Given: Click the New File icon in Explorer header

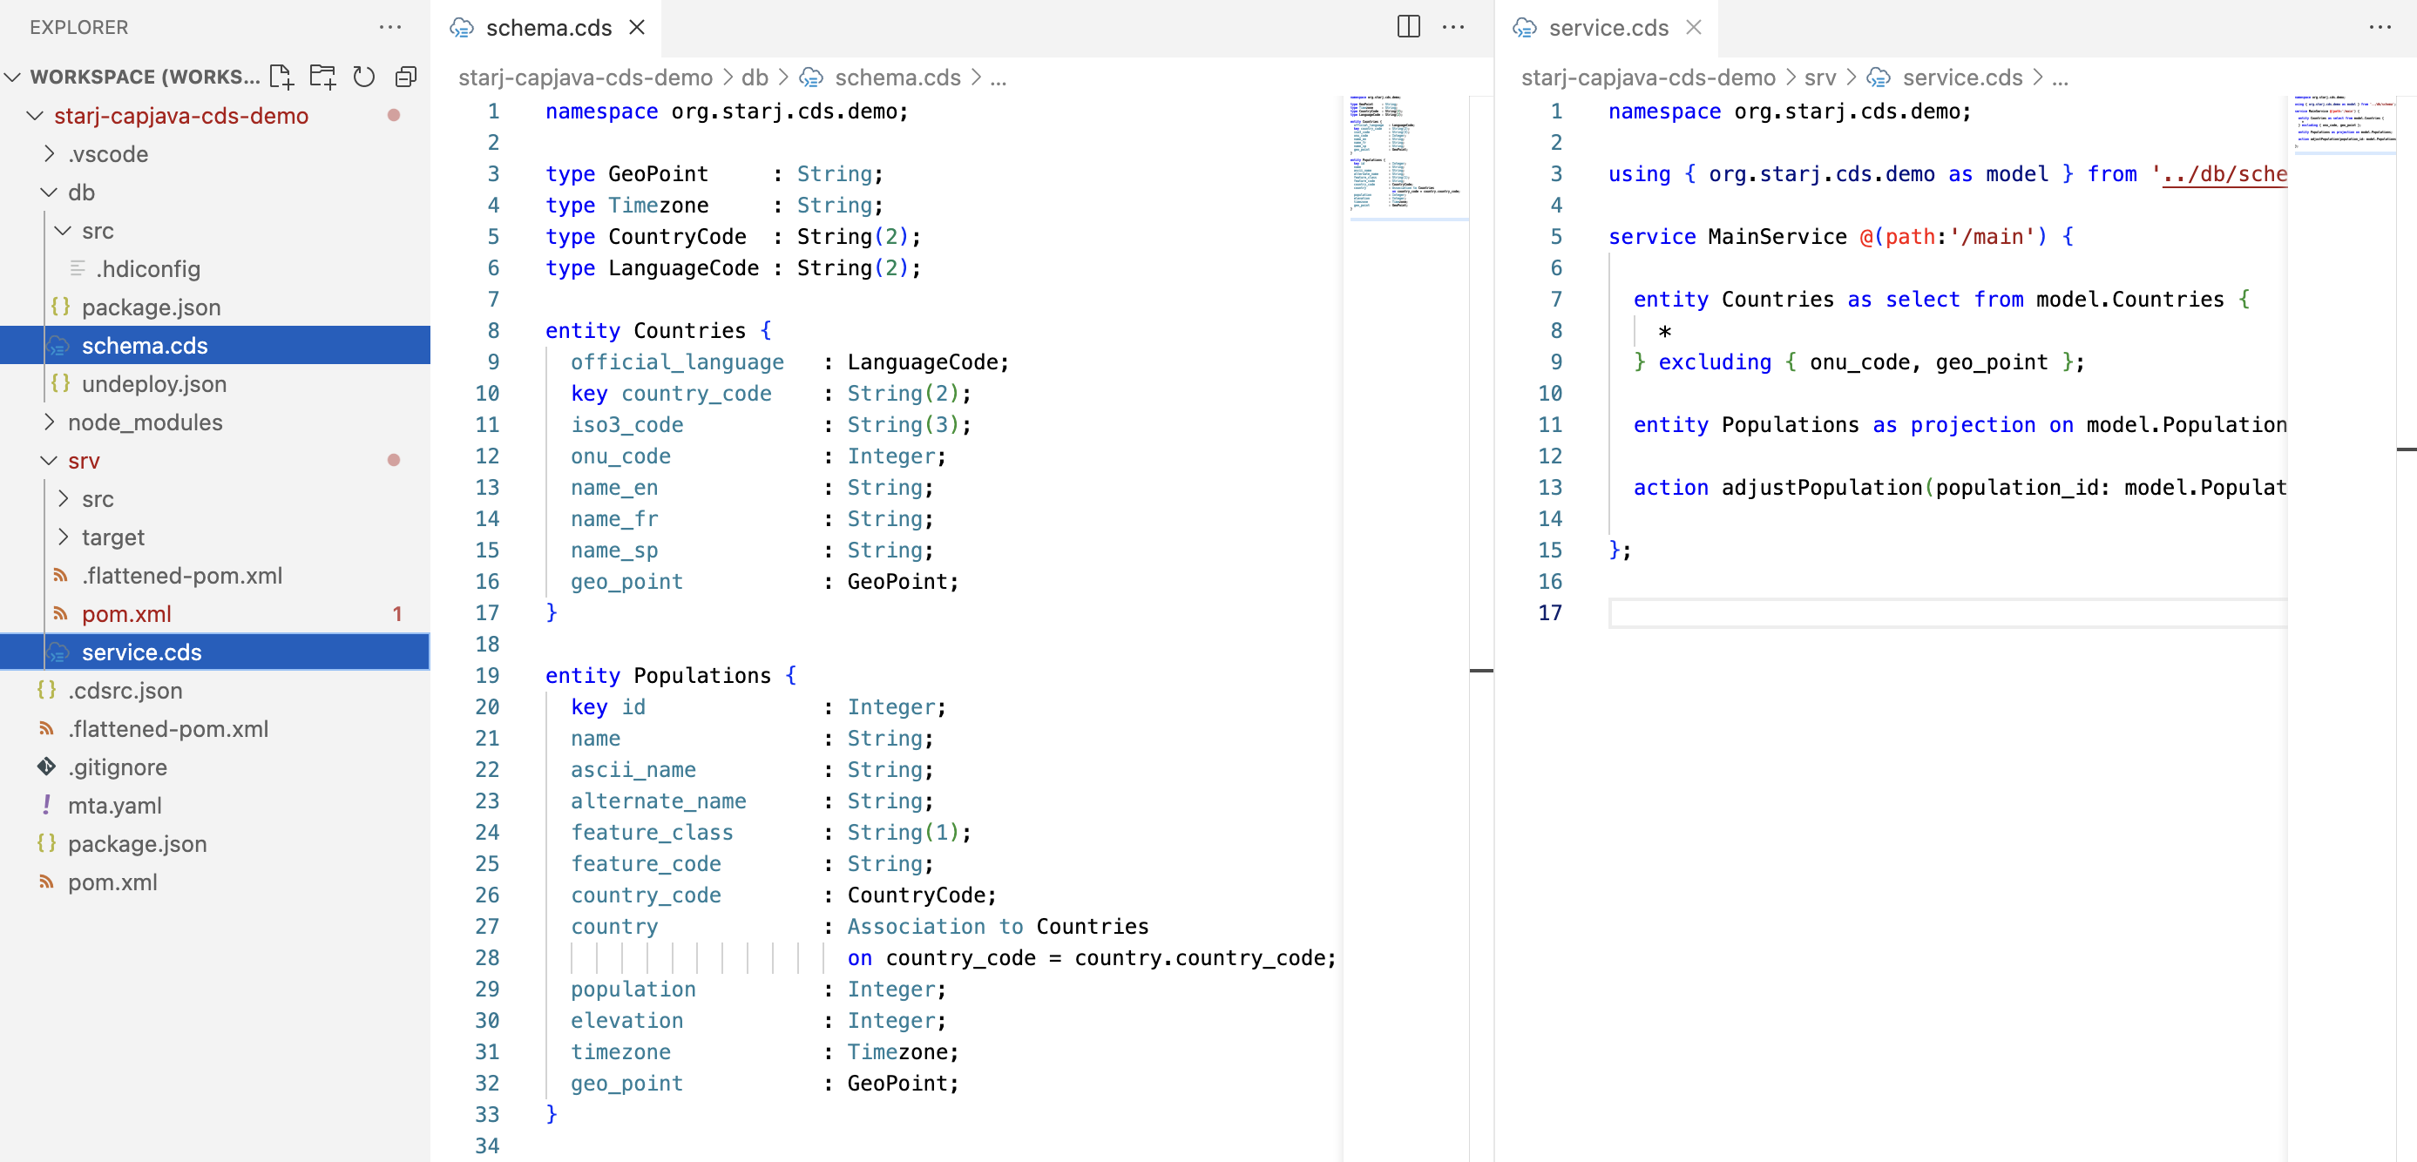Looking at the screenshot, I should pyautogui.click(x=281, y=76).
